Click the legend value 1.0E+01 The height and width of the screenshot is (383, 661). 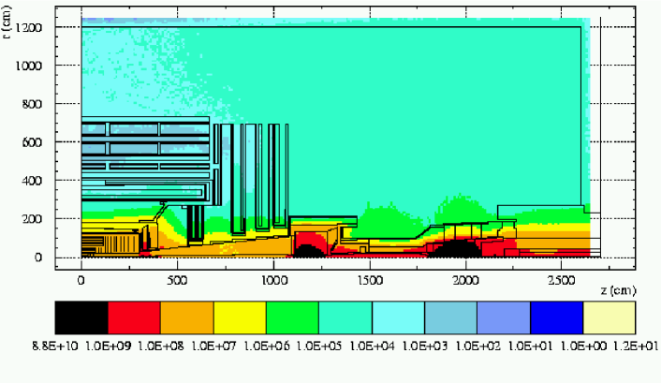tap(531, 346)
